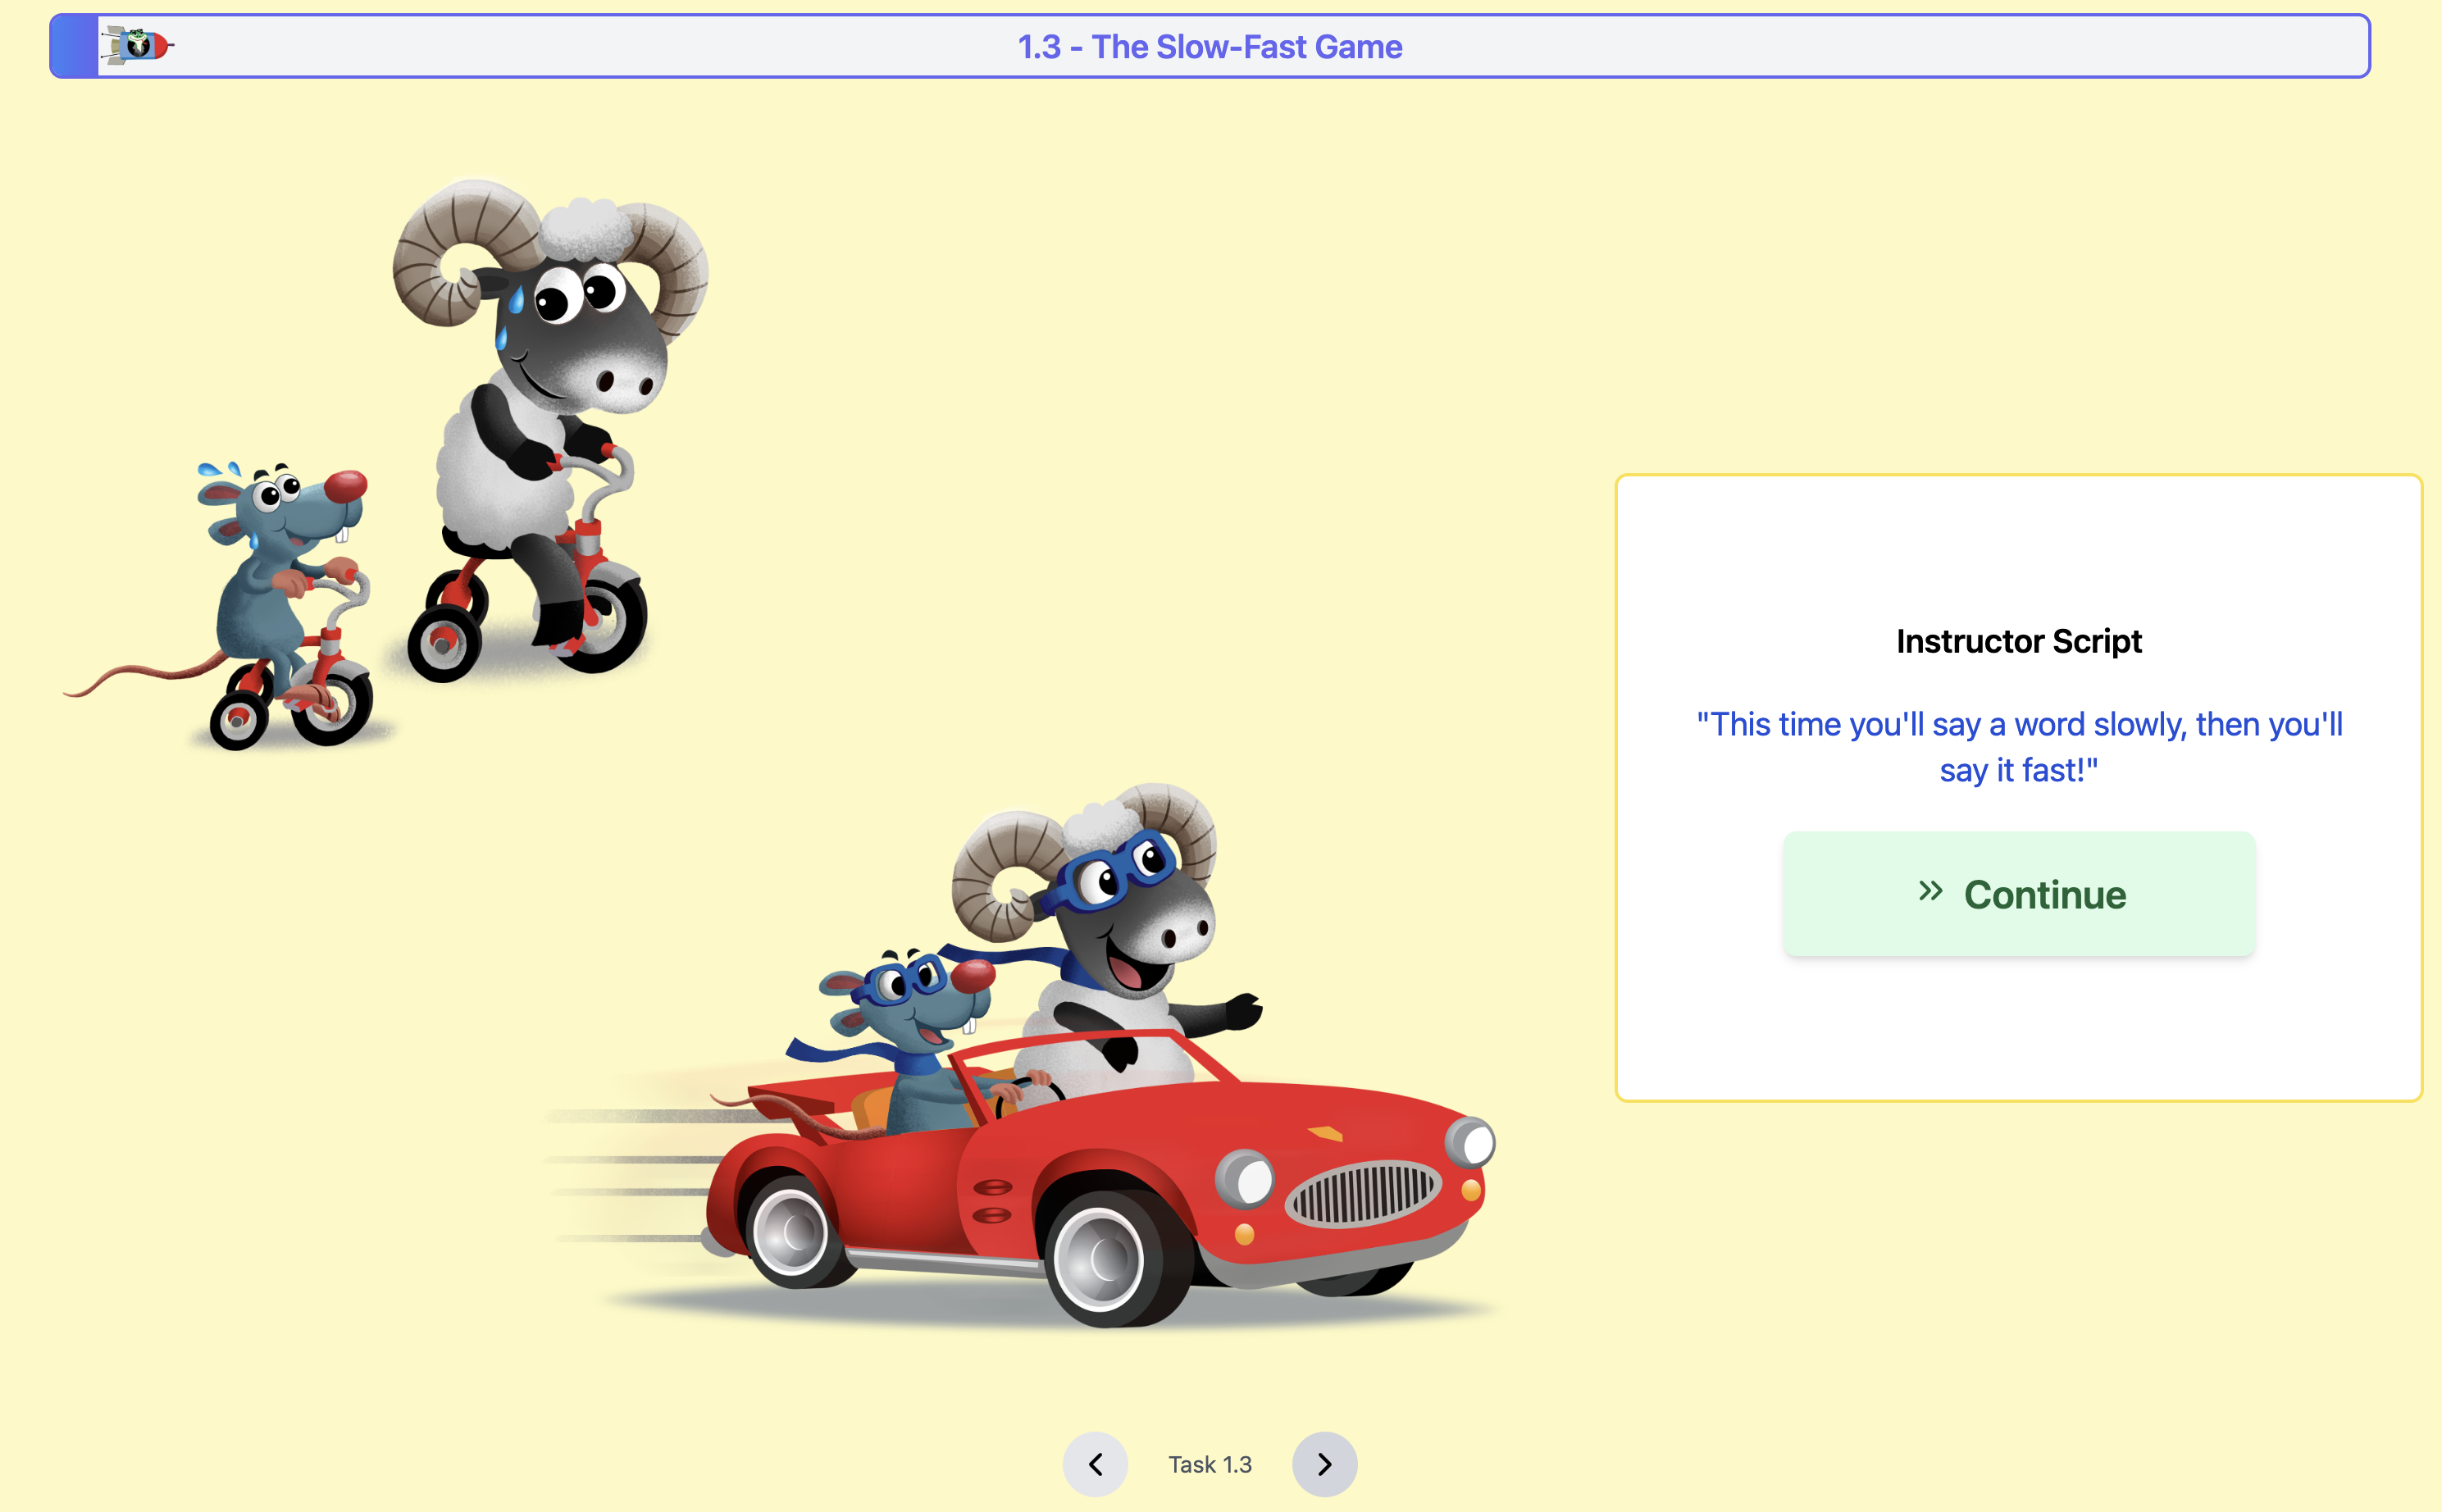Advance to next task with right chevron
Image resolution: width=2442 pixels, height=1512 pixels.
click(1324, 1464)
